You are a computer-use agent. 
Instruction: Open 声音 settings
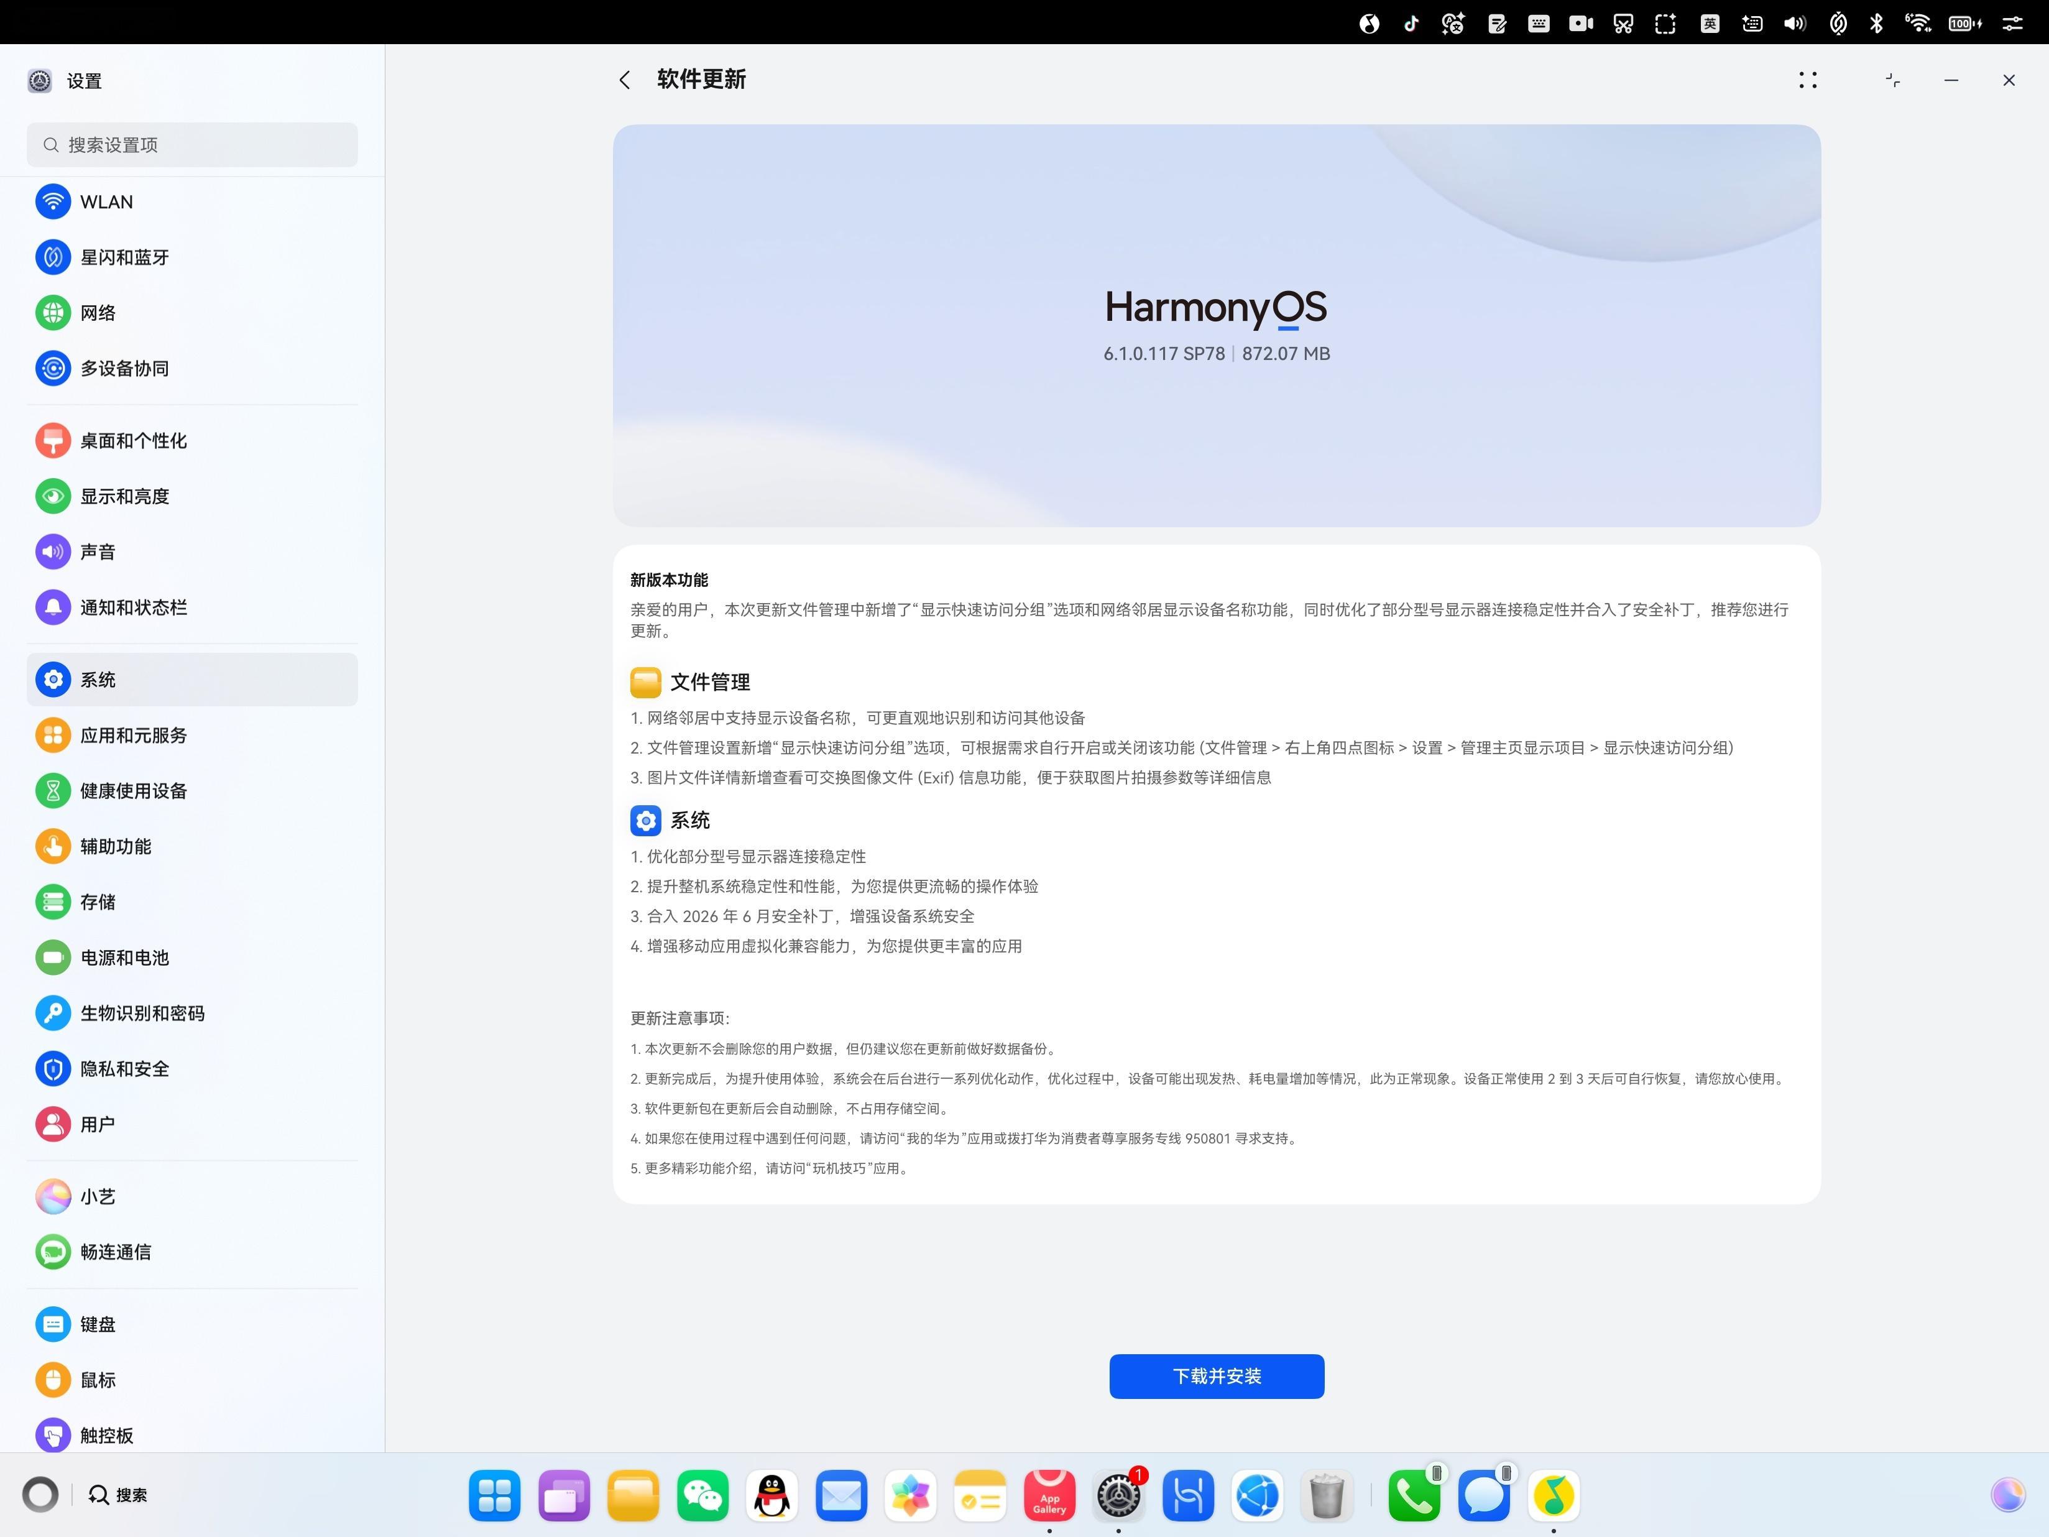tap(191, 552)
